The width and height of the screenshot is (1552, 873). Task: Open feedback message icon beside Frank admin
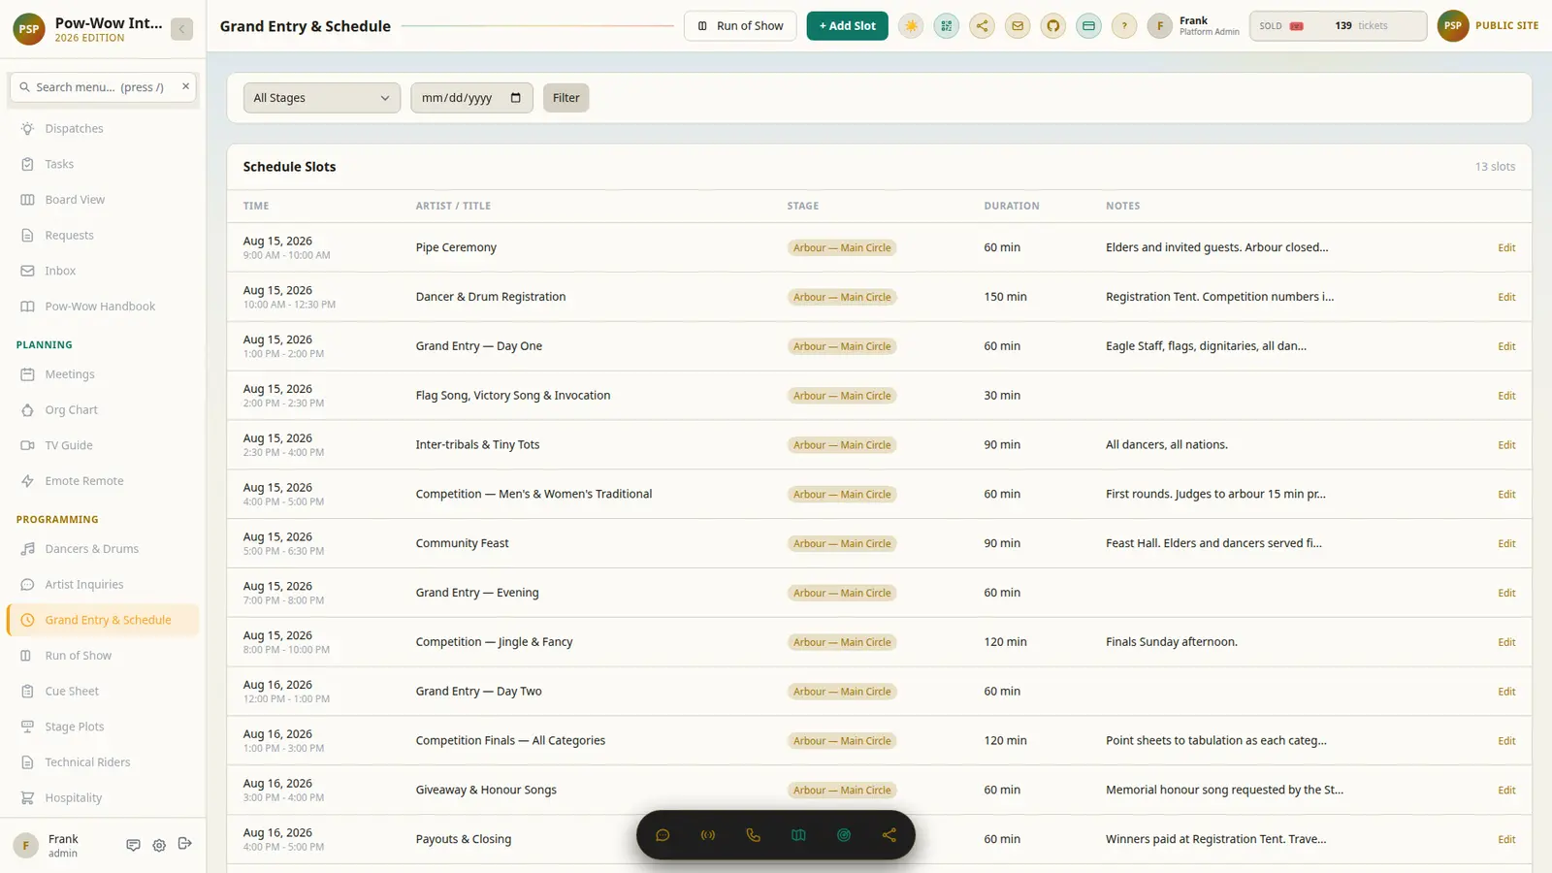click(133, 845)
